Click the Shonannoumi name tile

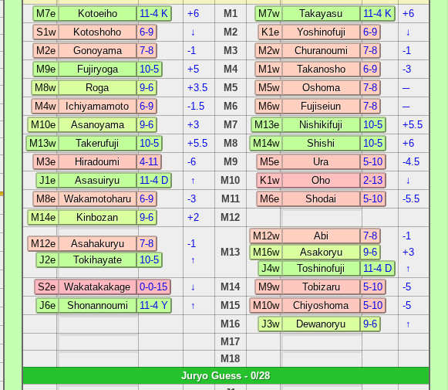[97, 305]
